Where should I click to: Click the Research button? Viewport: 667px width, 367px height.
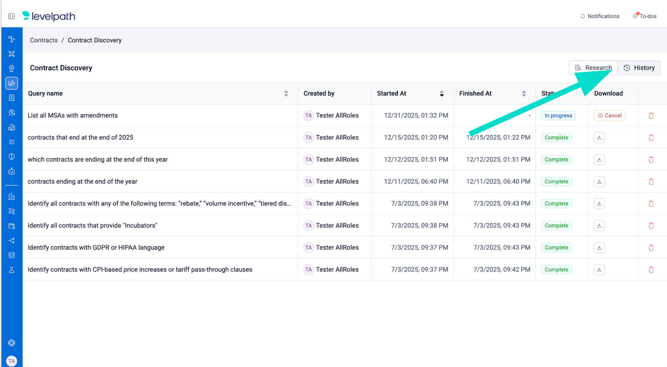593,68
